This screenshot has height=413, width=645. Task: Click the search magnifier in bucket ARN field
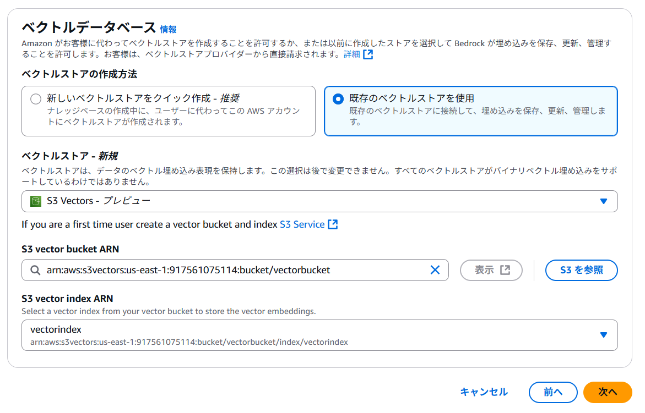point(35,270)
